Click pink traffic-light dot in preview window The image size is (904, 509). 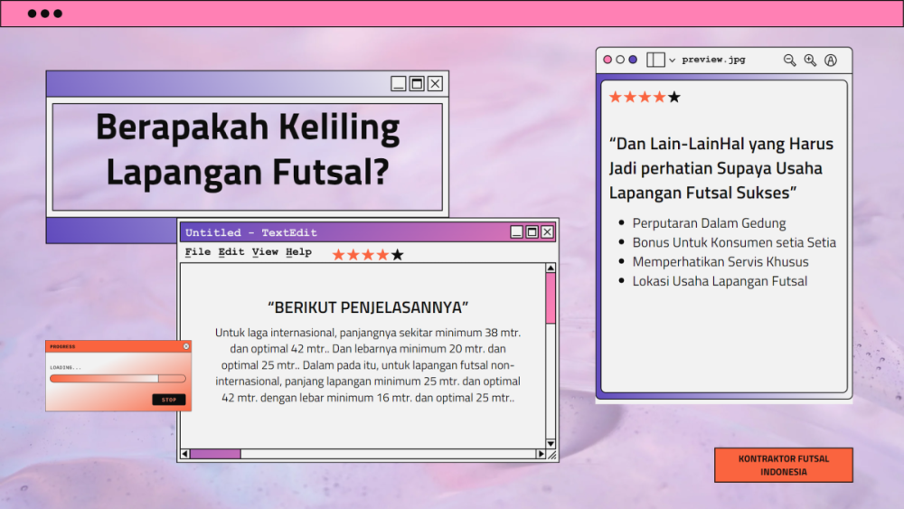607,60
